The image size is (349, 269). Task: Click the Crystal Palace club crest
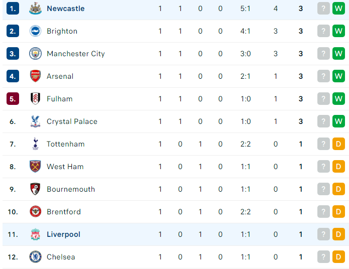pos(35,121)
